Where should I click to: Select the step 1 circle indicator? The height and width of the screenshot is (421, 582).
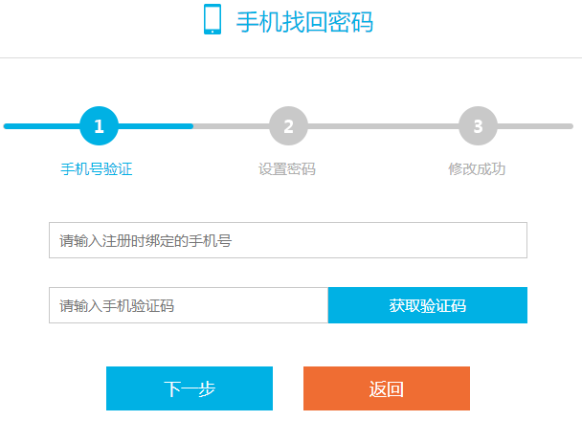100,125
